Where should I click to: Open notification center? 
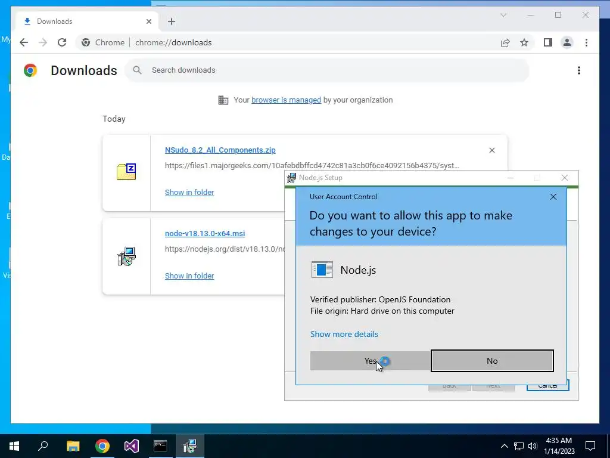[590, 446]
